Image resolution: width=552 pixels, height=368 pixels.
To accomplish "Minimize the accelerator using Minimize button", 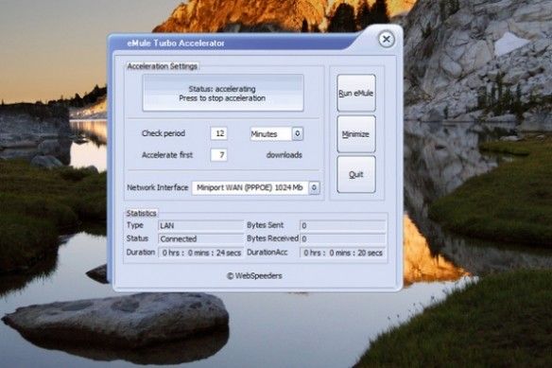I will click(x=356, y=134).
